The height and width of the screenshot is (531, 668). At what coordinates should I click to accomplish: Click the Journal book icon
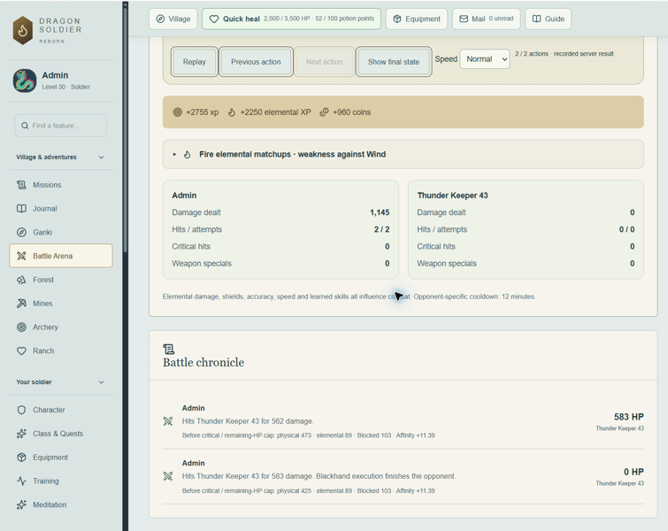coord(21,209)
